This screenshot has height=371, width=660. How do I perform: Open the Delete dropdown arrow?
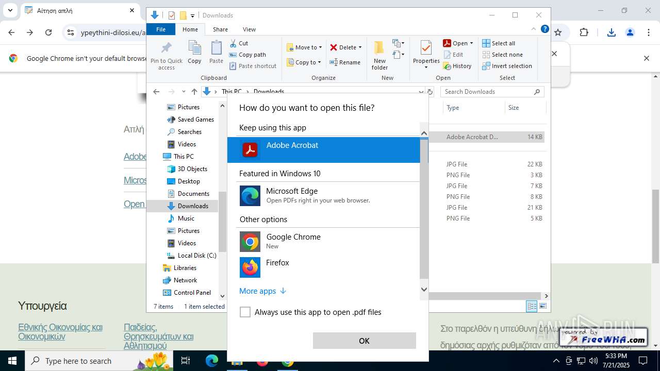(360, 47)
